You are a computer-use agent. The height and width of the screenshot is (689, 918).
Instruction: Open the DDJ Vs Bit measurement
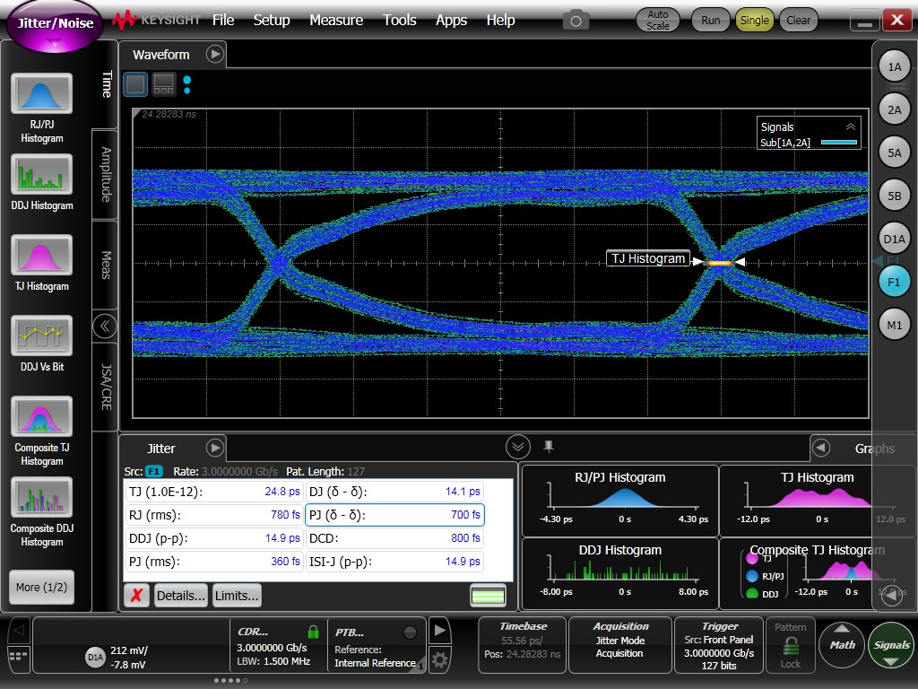[41, 336]
